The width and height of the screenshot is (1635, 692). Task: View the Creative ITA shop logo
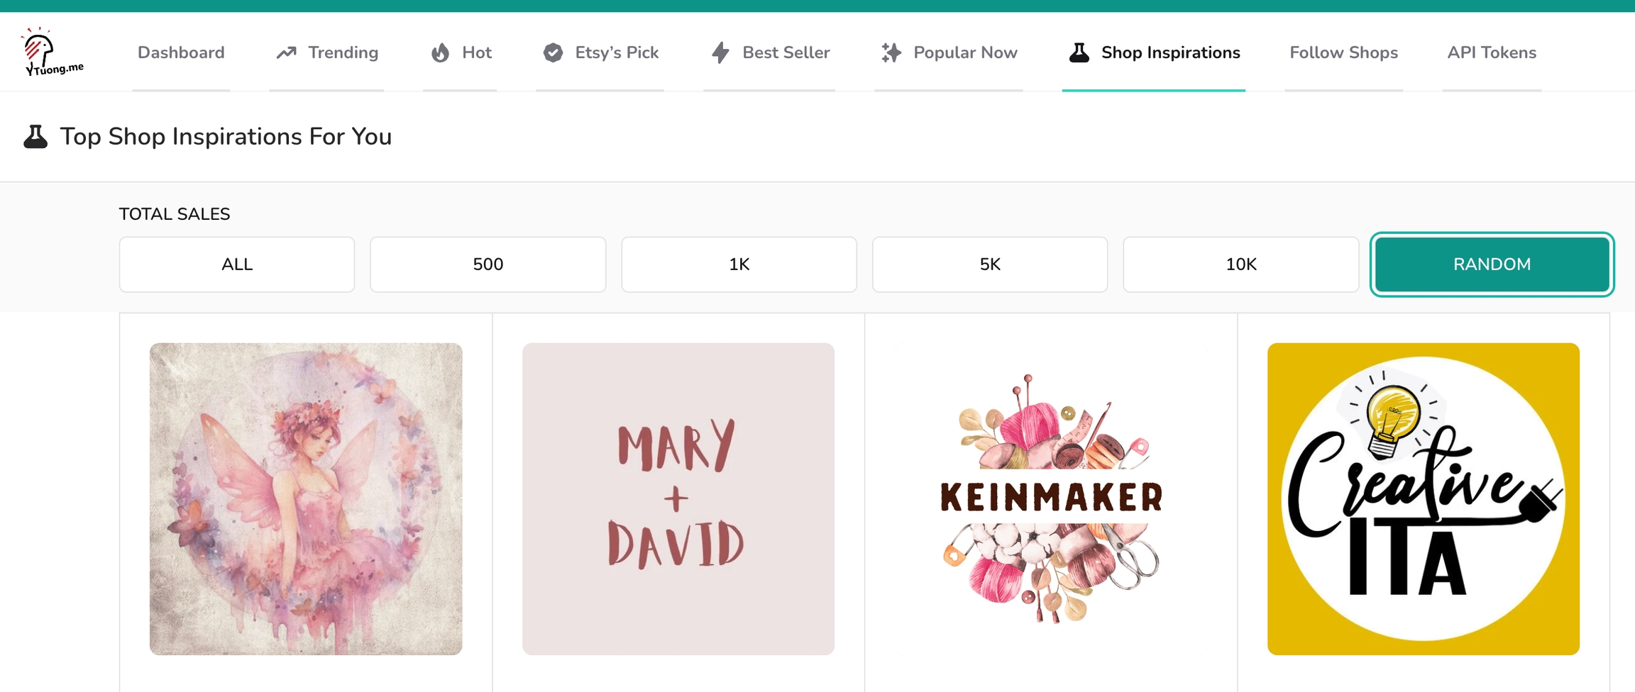[1424, 499]
